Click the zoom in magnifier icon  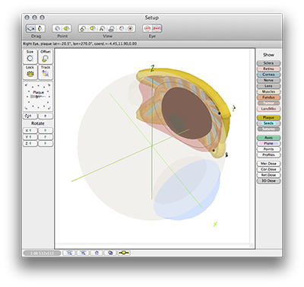pos(83,253)
